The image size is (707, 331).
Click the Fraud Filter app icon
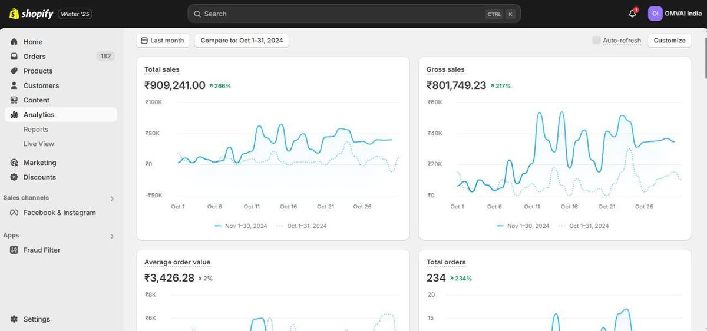coord(14,250)
